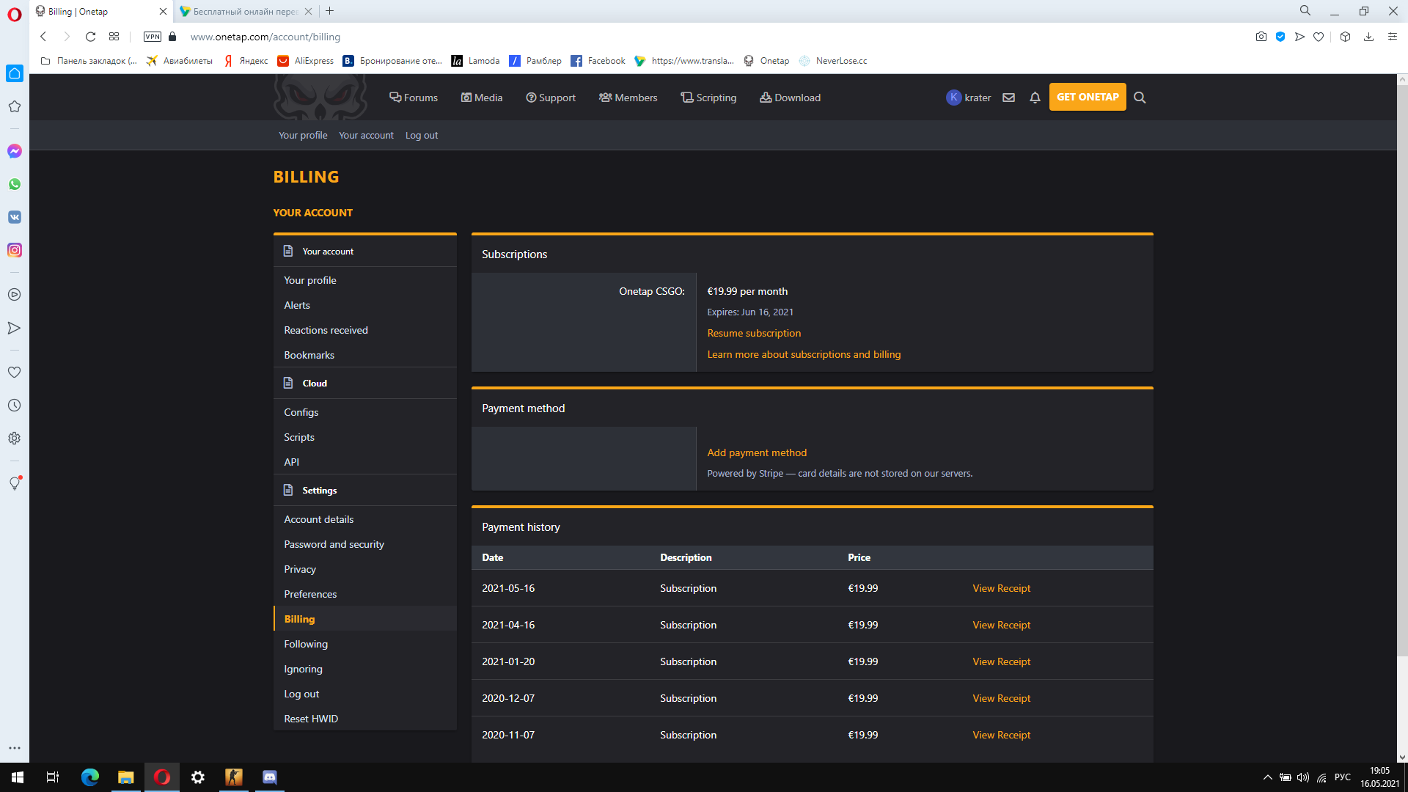Open WhatsApp in Opera sidebar

[x=15, y=184]
